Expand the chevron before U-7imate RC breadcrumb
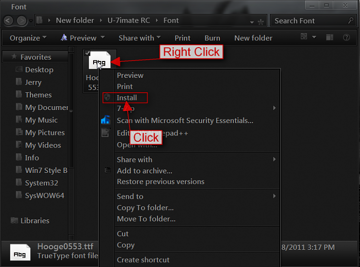 tap(101, 21)
